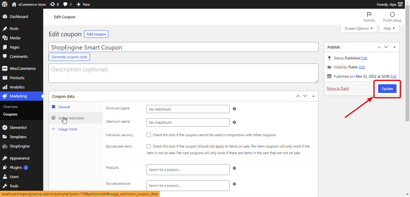Click the Add coupon button
Image resolution: width=410 pixels, height=197 pixels.
point(96,34)
